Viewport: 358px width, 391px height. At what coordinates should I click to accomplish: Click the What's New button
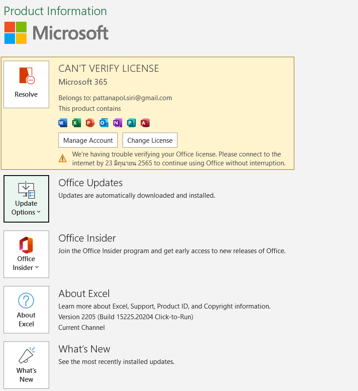pos(26,365)
